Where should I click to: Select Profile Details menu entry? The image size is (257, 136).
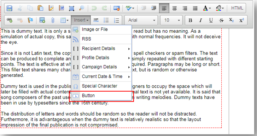pos(101,58)
